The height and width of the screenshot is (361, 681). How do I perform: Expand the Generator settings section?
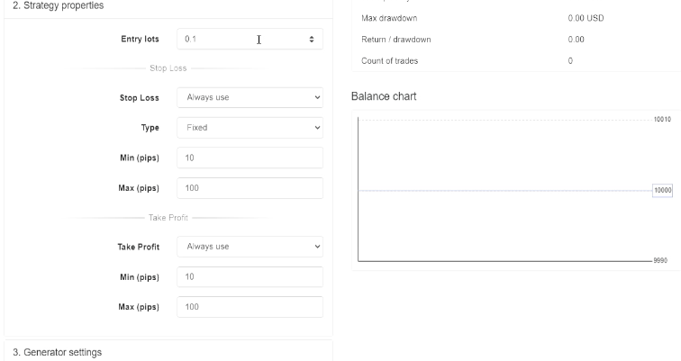[58, 352]
